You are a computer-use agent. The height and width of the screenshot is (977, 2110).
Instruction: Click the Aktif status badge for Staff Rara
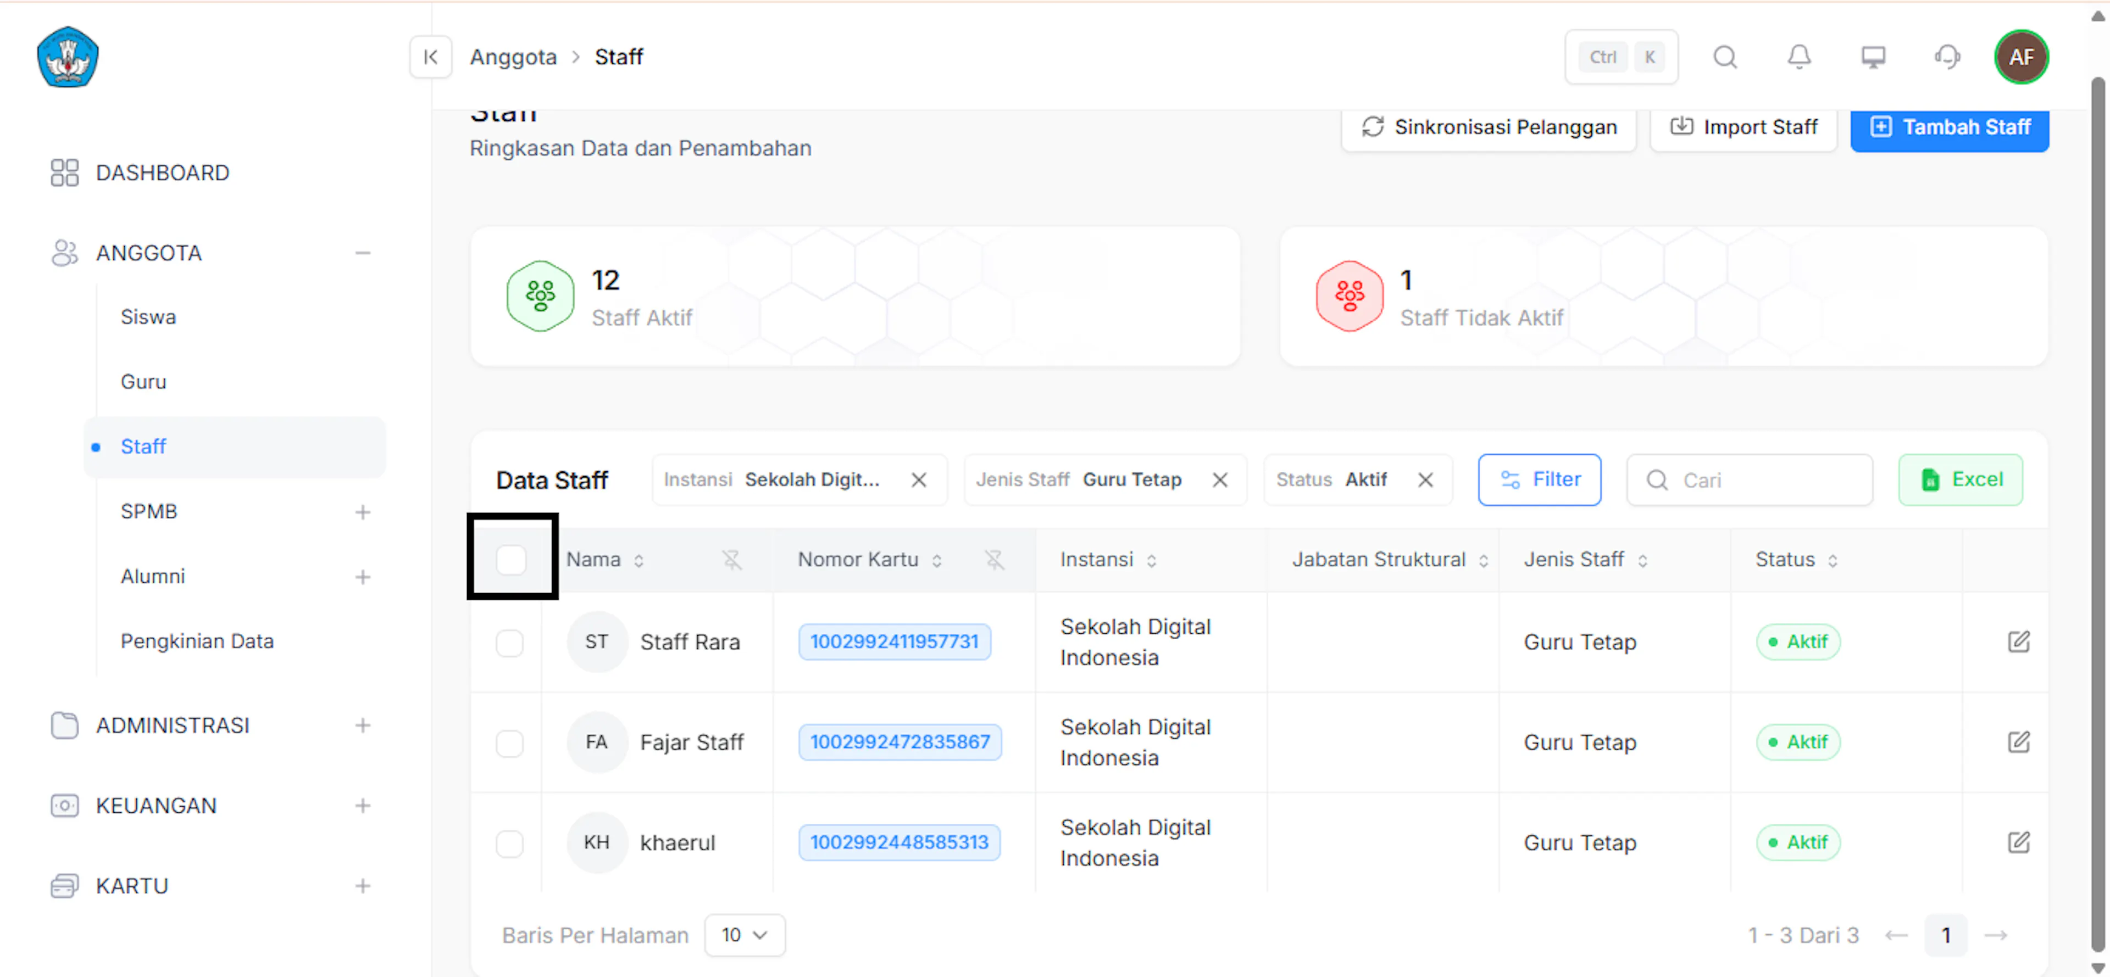[x=1798, y=641]
